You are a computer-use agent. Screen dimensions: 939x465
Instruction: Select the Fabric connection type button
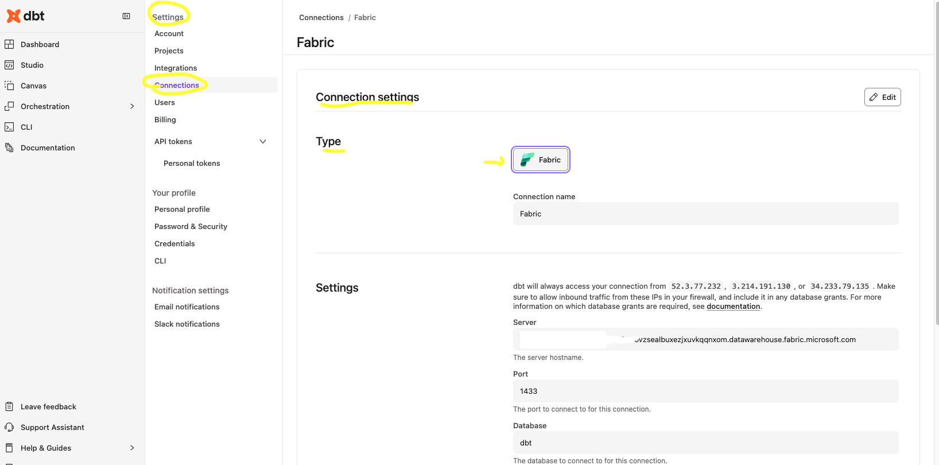[541, 160]
